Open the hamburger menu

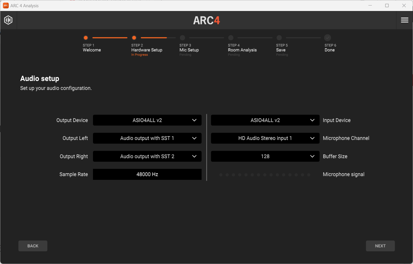pyautogui.click(x=405, y=20)
